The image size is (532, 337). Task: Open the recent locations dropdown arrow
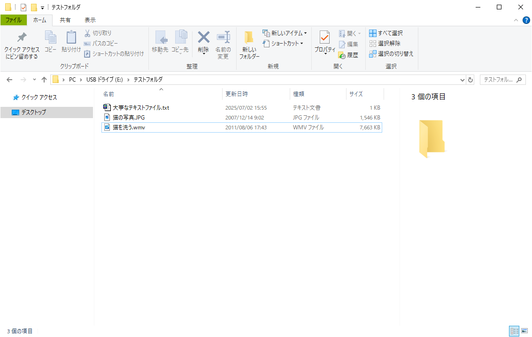tap(34, 80)
